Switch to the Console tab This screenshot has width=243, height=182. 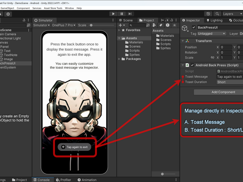click(x=42, y=180)
